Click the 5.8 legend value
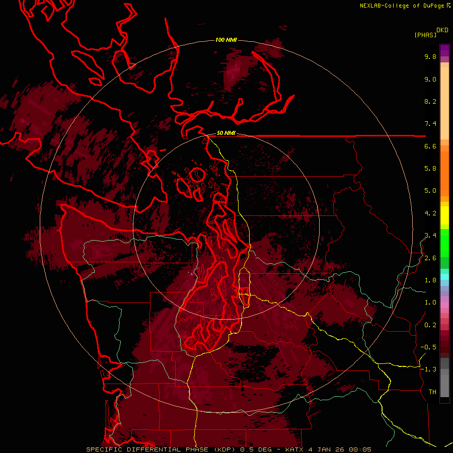Screen dimensions: 453x453 pyautogui.click(x=430, y=169)
